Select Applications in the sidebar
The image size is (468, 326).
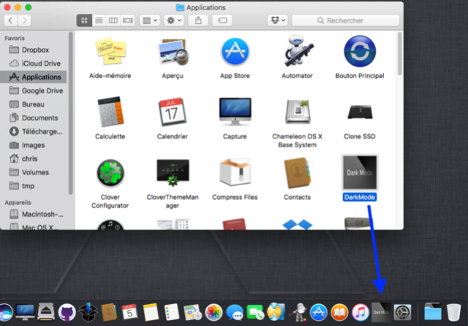[34, 77]
